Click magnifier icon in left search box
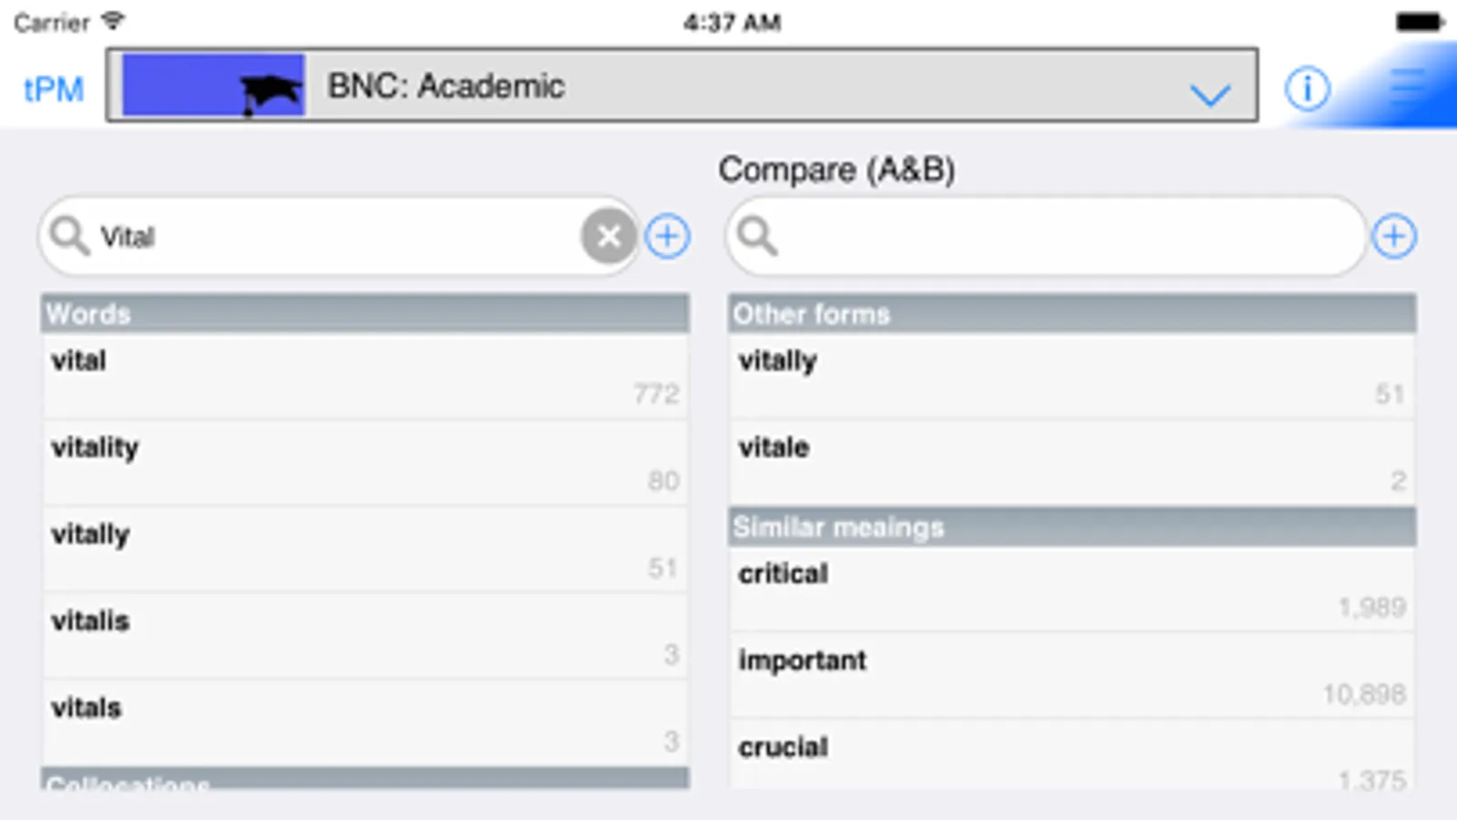Screen dimensions: 1457x820 pos(69,236)
